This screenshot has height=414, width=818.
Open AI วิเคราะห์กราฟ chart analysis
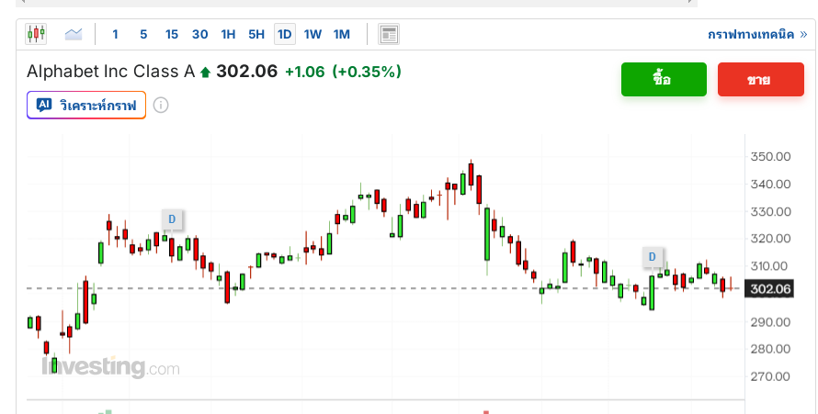pyautogui.click(x=86, y=106)
